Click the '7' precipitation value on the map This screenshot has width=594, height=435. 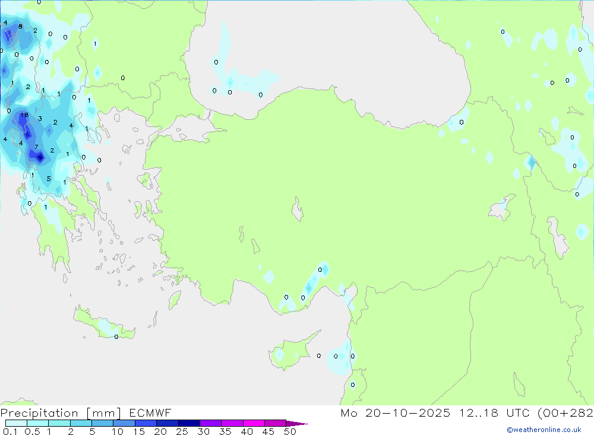pyautogui.click(x=36, y=147)
